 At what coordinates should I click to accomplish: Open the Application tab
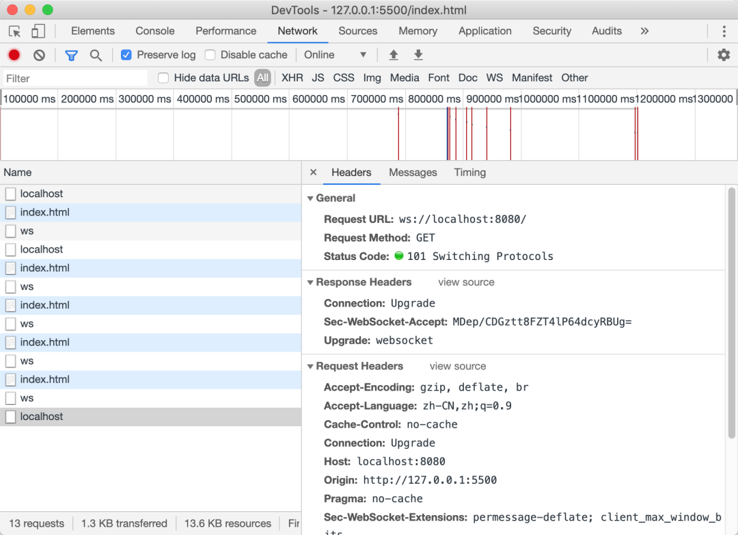point(484,31)
